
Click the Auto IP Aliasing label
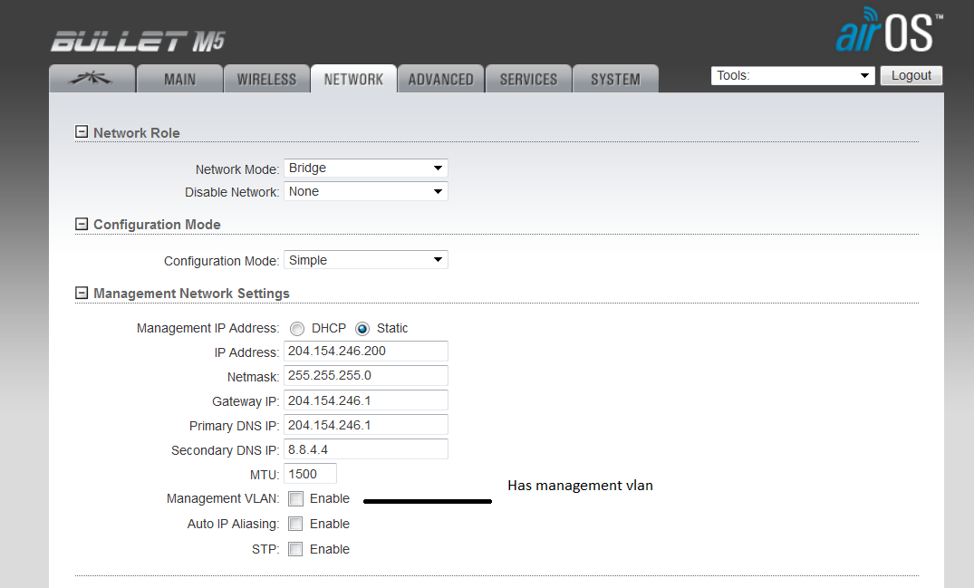(x=233, y=524)
